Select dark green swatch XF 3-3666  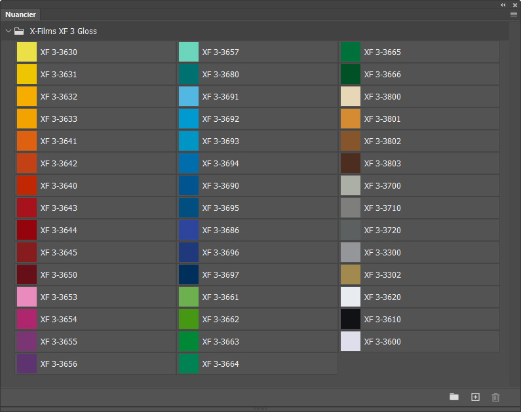coord(351,74)
